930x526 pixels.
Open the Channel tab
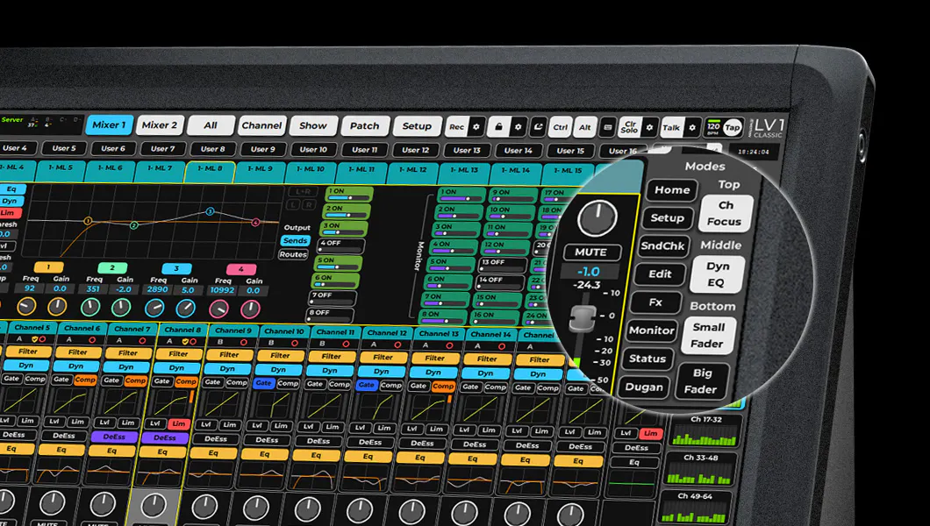coord(261,125)
